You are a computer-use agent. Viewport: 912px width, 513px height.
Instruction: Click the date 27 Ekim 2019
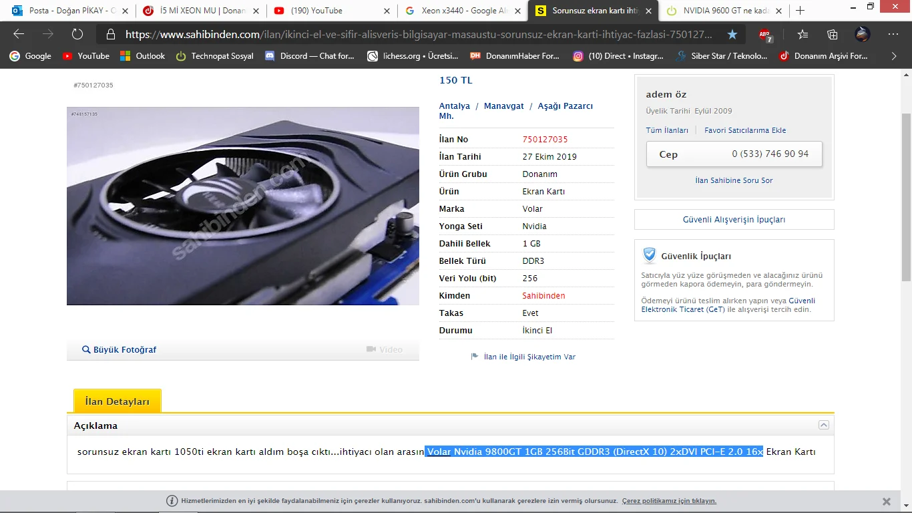coord(549,157)
